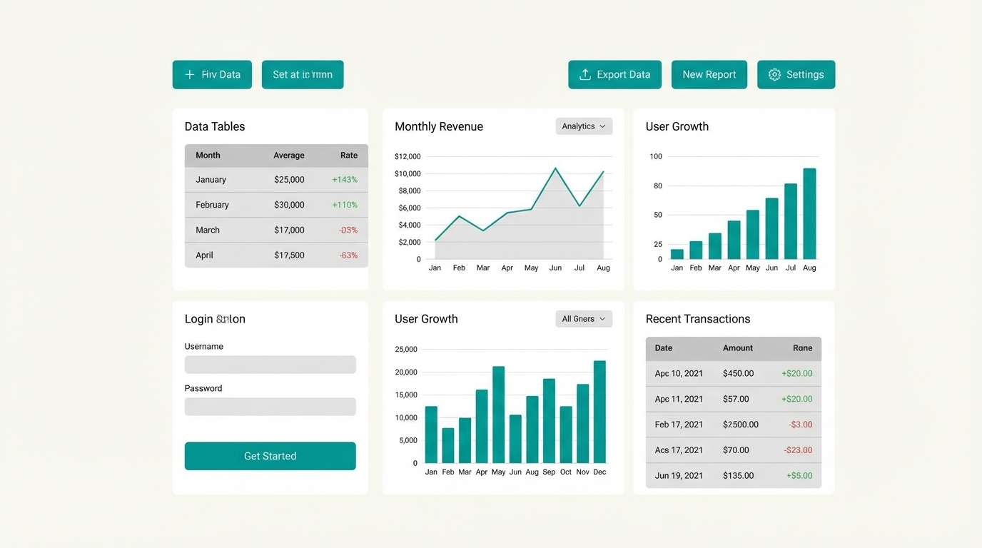982x548 pixels.
Task: Select the Feb 17, 2021 transaction row
Action: pos(733,424)
